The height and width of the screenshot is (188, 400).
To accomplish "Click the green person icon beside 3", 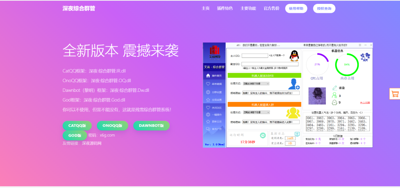I will pos(334,95).
